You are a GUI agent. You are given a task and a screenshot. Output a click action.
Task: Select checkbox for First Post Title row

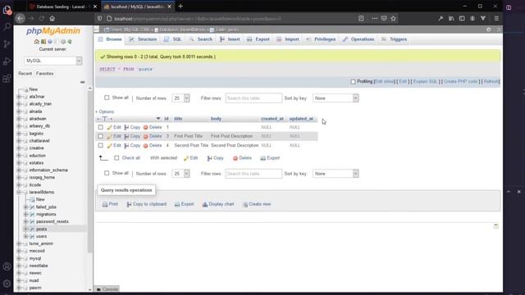click(100, 136)
